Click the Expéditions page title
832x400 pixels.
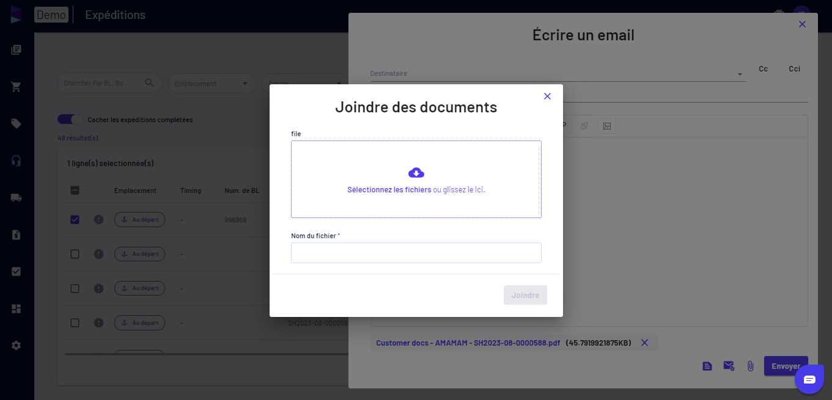115,15
